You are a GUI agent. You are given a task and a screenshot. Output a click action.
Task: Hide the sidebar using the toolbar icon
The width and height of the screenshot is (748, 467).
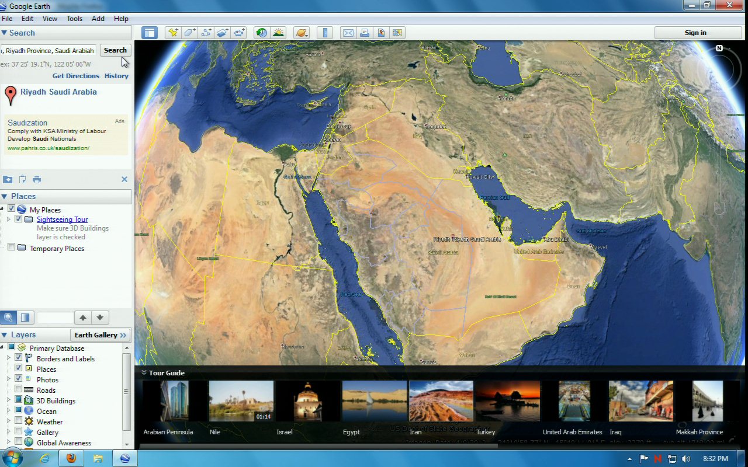point(150,33)
